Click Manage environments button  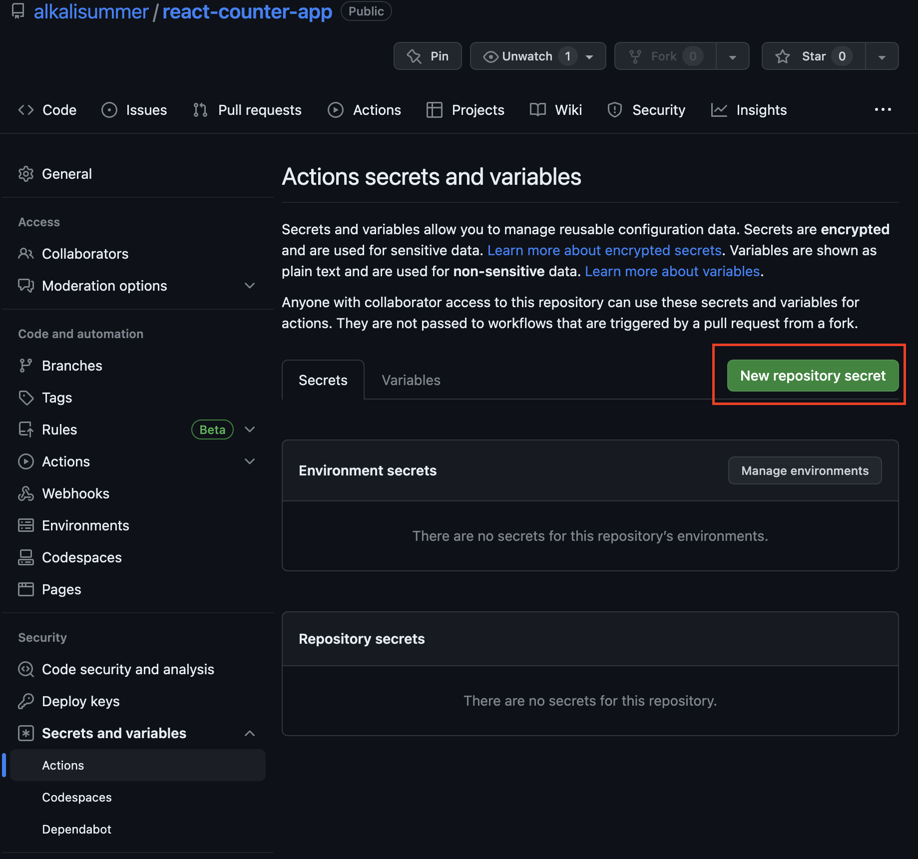[805, 470]
